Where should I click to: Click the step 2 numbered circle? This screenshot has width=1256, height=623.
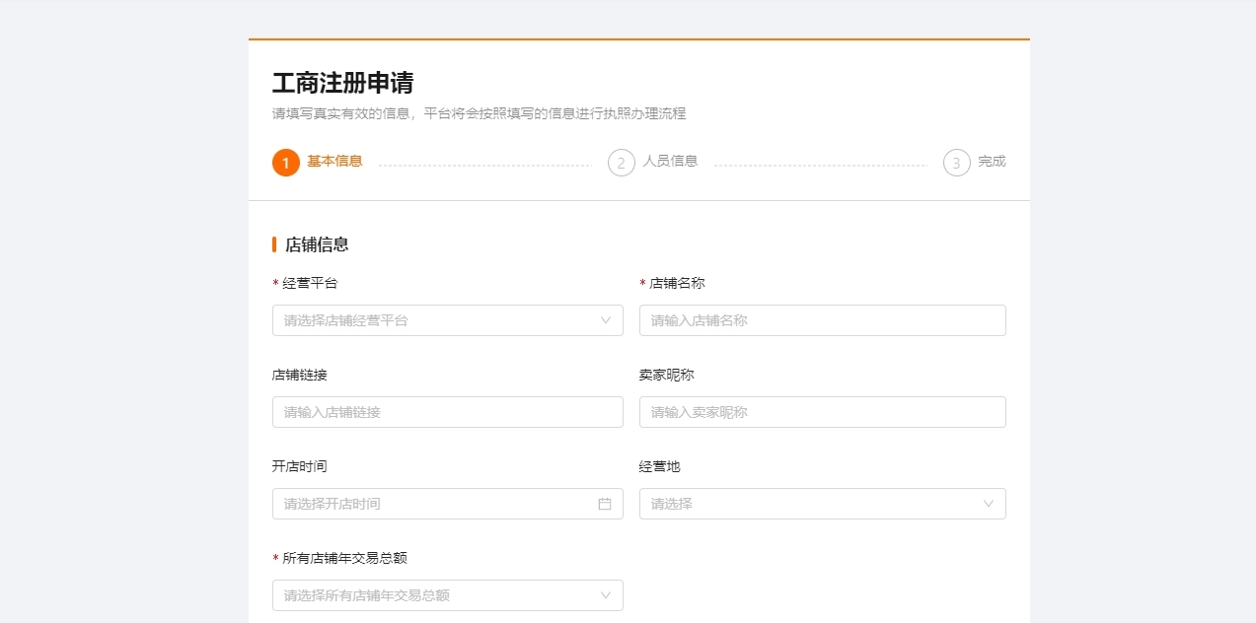click(621, 163)
